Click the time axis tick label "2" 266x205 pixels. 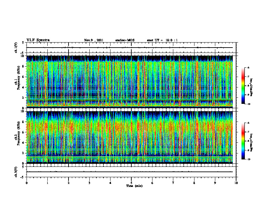(x=69, y=183)
